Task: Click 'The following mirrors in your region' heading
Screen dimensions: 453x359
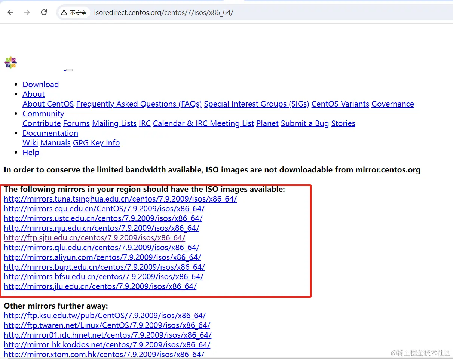Action: point(144,189)
